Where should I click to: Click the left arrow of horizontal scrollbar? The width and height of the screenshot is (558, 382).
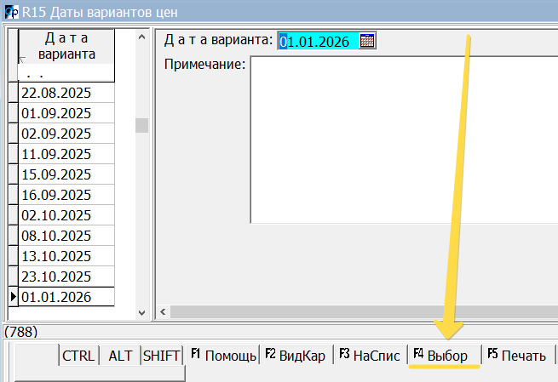[161, 312]
